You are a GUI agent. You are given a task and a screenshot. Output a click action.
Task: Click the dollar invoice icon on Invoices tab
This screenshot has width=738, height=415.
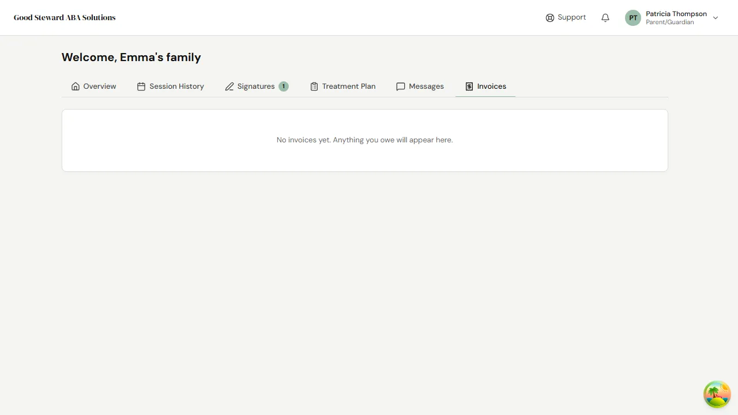tap(469, 86)
